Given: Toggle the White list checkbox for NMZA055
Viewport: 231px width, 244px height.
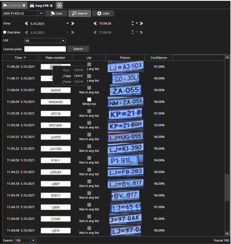Looking at the screenshot, I should pyautogui.click(x=89, y=99).
